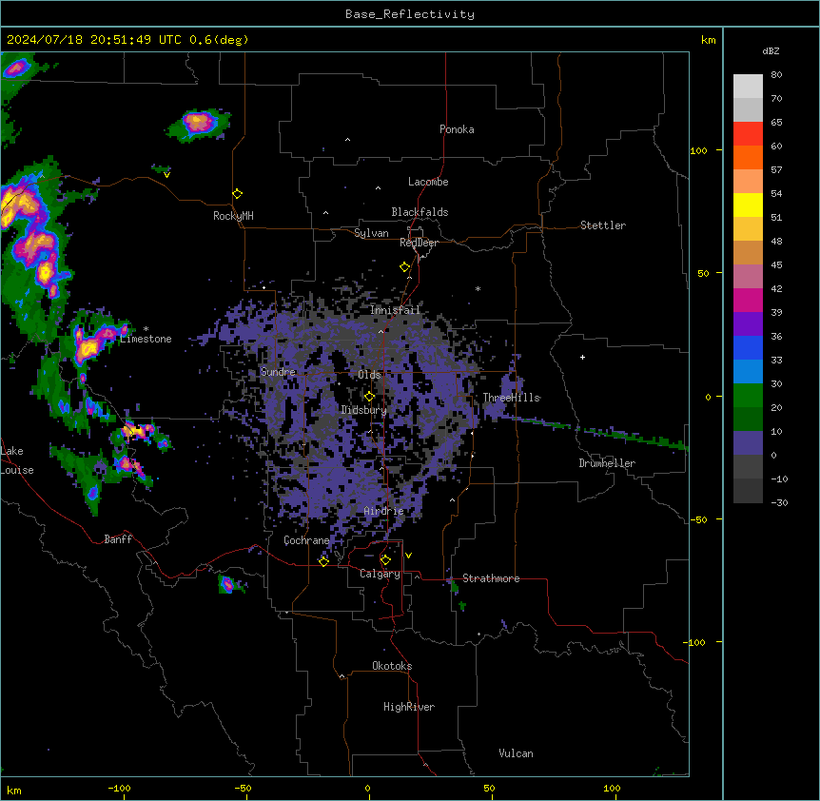Screen dimensions: 820x801
Task: Select the Ponoka city label
Action: pyautogui.click(x=457, y=129)
